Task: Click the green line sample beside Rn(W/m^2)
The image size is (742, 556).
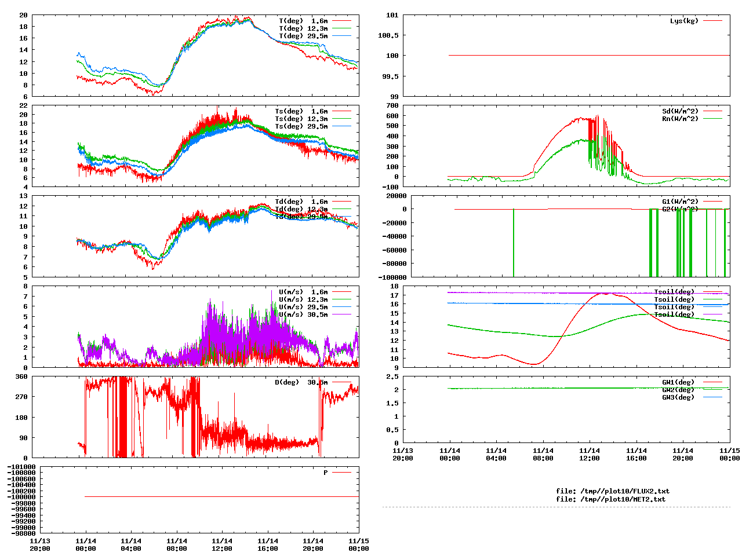Action: [712, 119]
